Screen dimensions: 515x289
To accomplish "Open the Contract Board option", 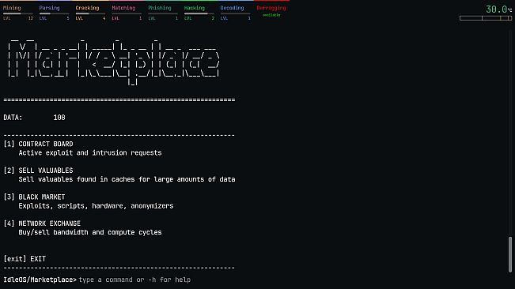I will (x=82, y=148).
